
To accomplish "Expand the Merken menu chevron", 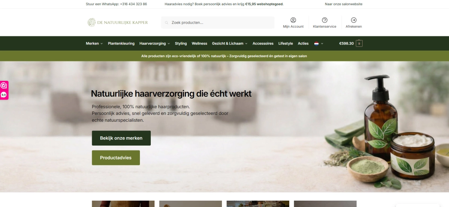I will click(102, 44).
